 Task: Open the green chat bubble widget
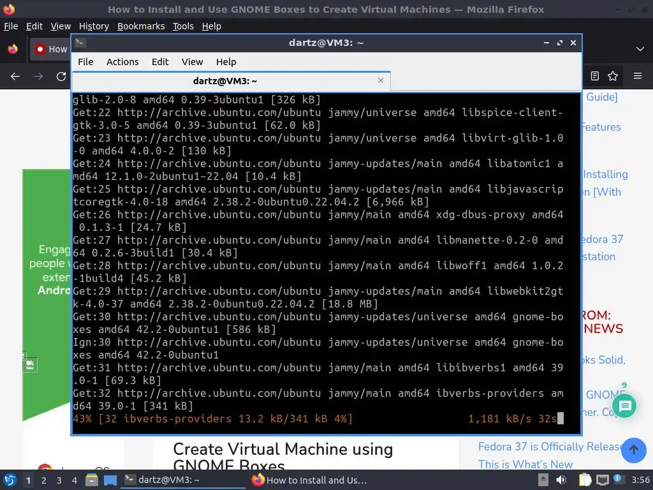(625, 406)
